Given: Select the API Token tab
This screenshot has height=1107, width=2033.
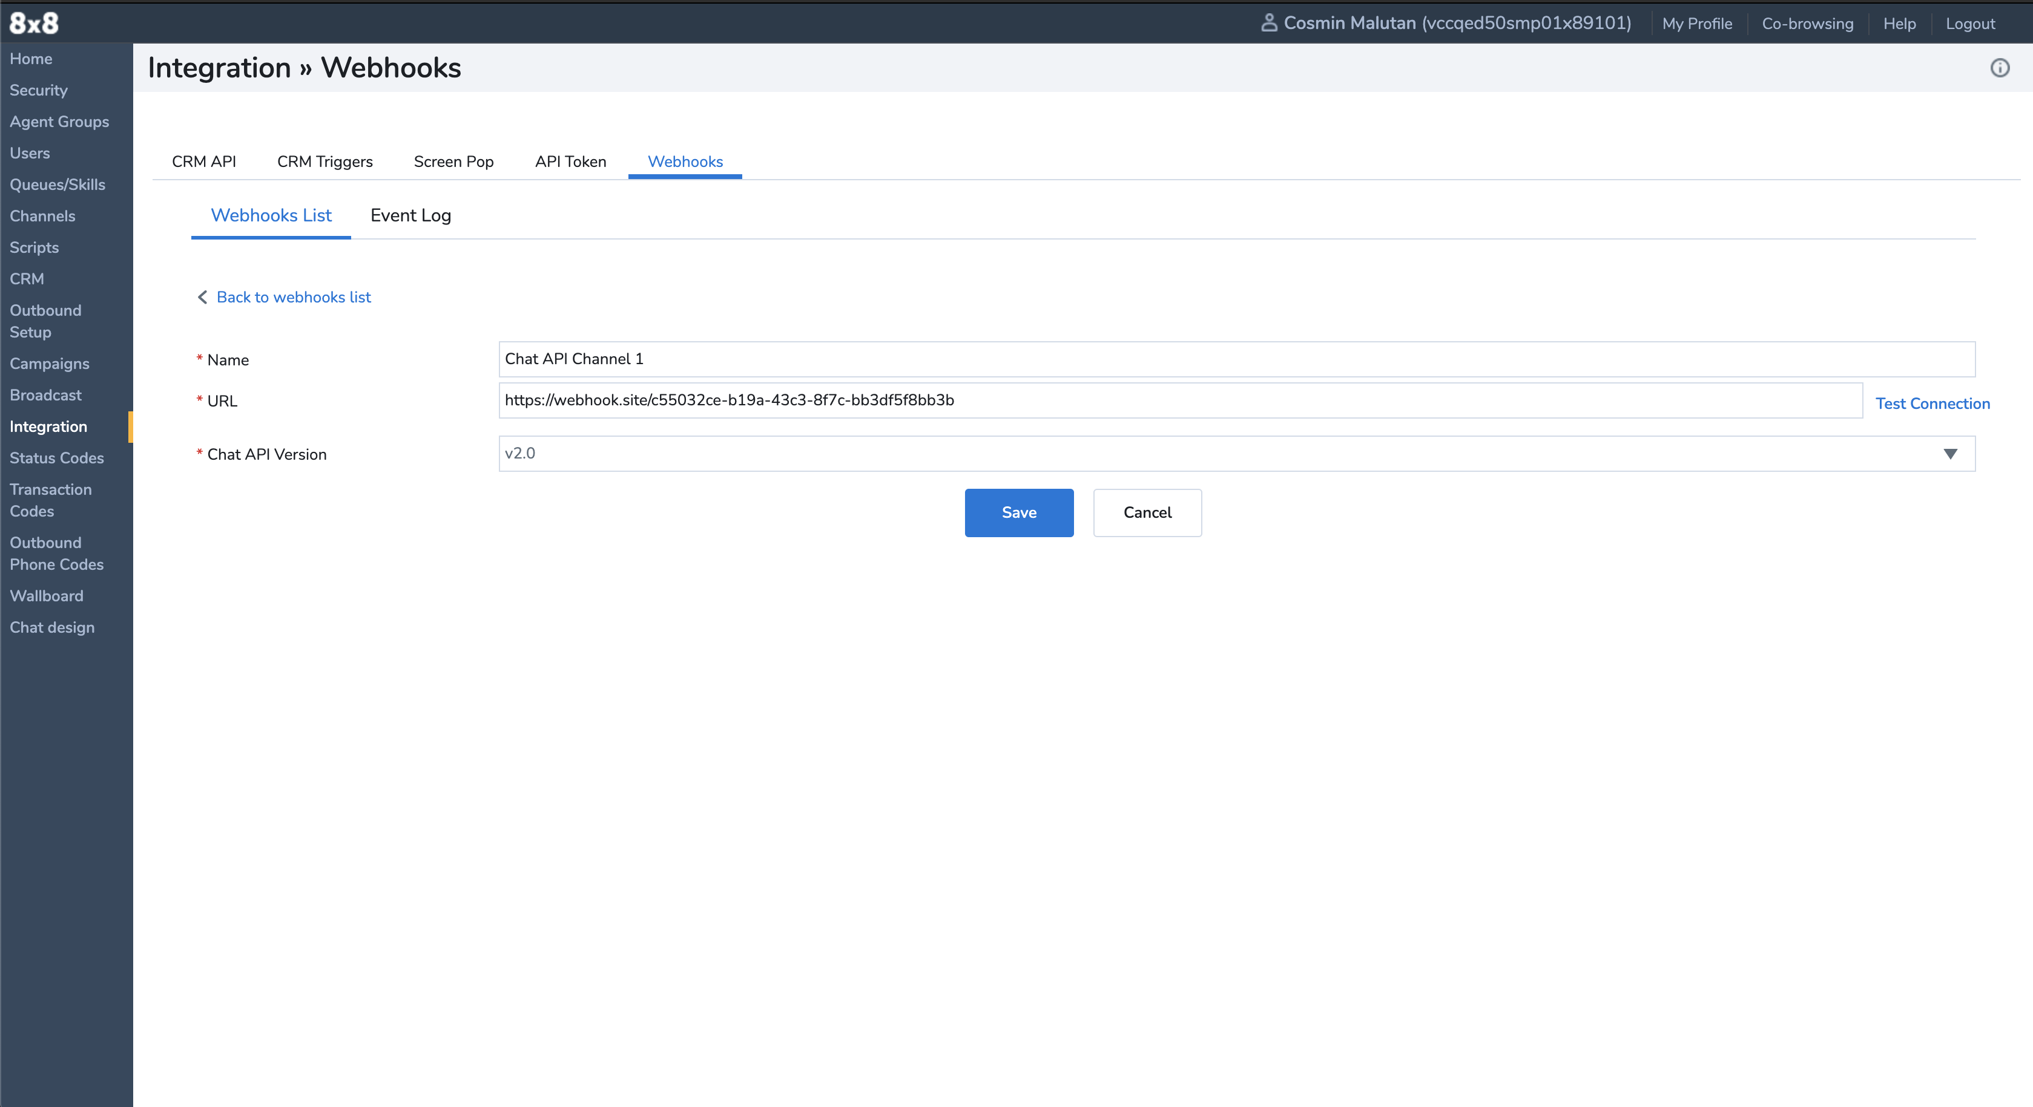Looking at the screenshot, I should pos(570,162).
